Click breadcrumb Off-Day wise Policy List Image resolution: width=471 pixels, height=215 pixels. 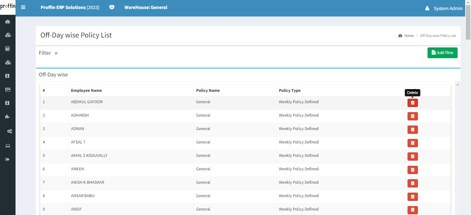438,36
